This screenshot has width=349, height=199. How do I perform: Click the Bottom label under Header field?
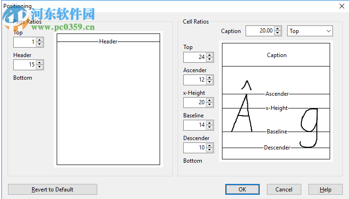coord(23,78)
